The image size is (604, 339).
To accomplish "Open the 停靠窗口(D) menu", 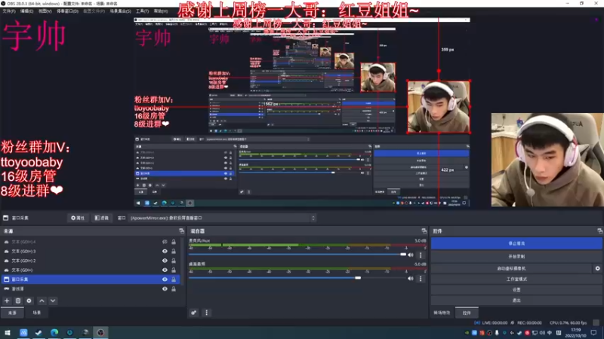I will tap(67, 11).
